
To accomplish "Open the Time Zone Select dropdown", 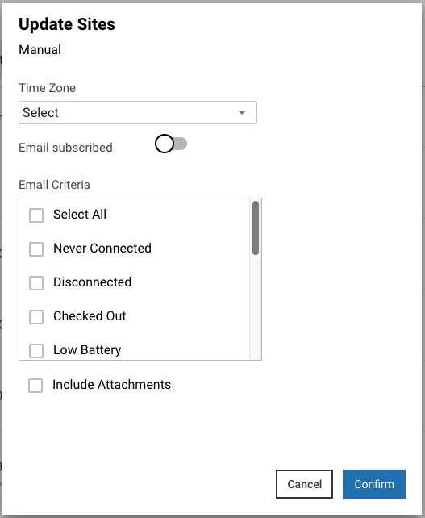I will tap(138, 113).
